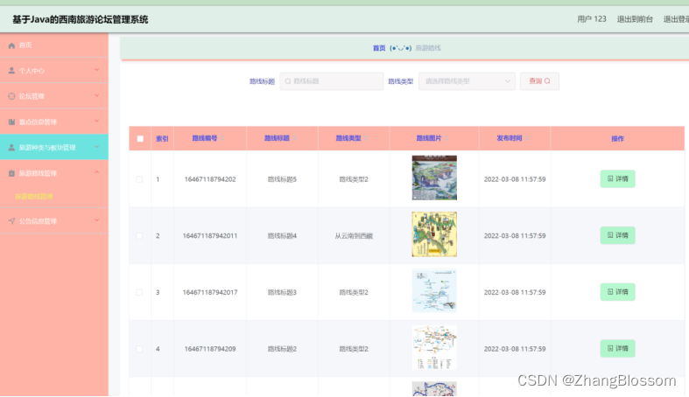Click the 查询 search button
This screenshot has width=689, height=397.
point(539,81)
